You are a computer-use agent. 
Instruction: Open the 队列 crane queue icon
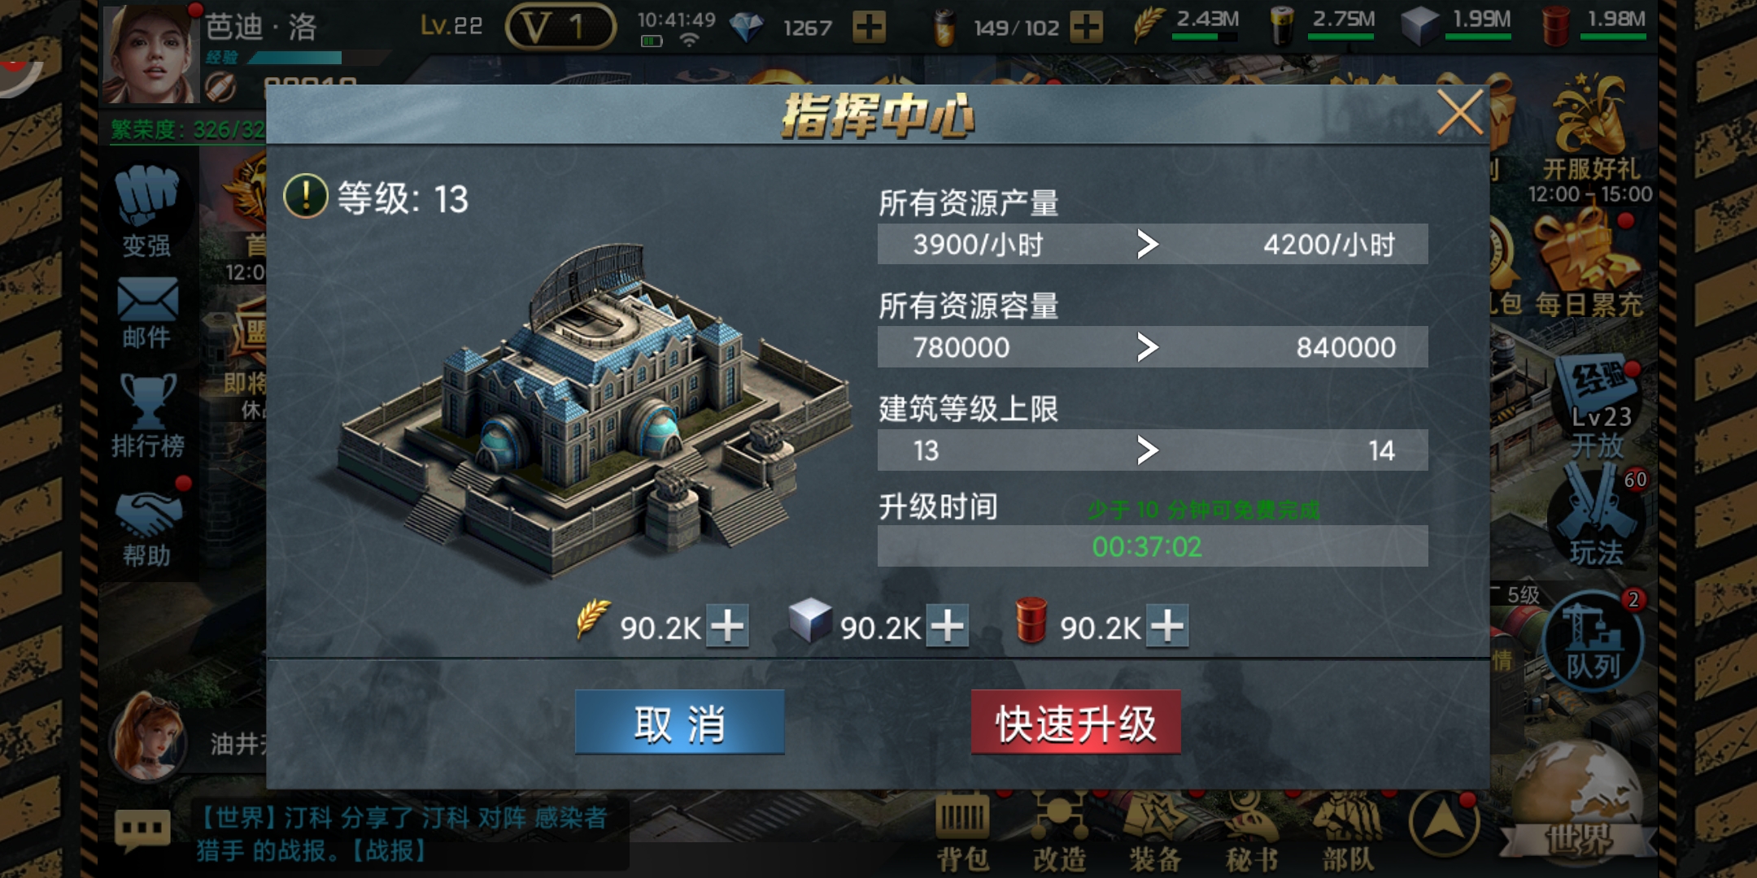[x=1593, y=641]
